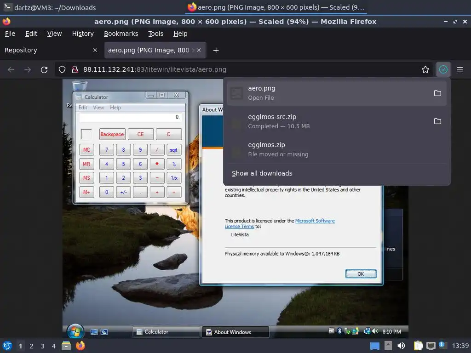Maximize the Firefox window

(x=455, y=22)
